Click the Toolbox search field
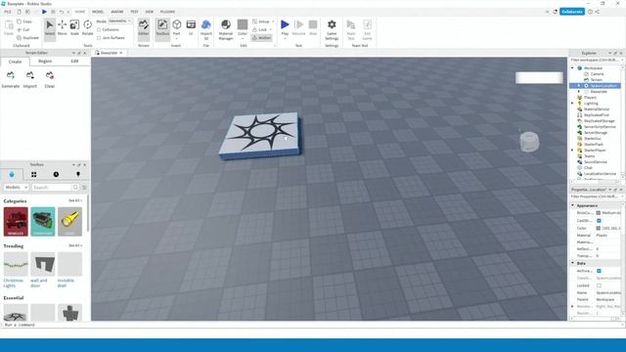 pos(52,187)
